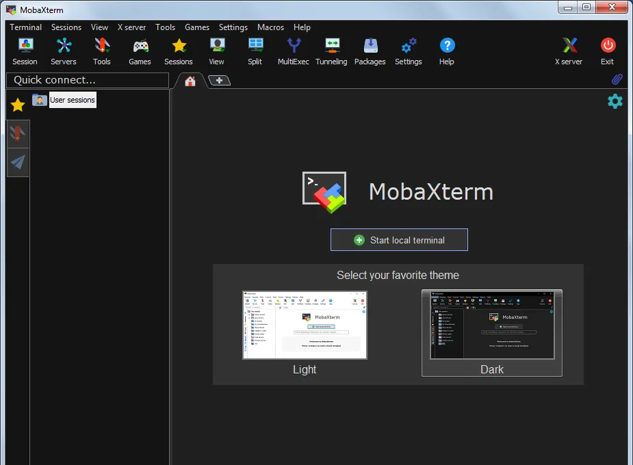
Task: Open a new Session from the toolbar
Action: tap(25, 51)
